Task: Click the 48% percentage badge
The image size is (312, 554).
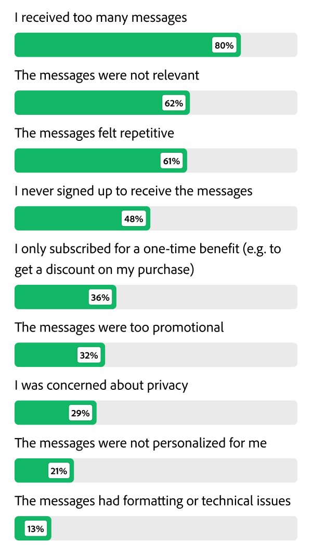Action: click(x=133, y=219)
